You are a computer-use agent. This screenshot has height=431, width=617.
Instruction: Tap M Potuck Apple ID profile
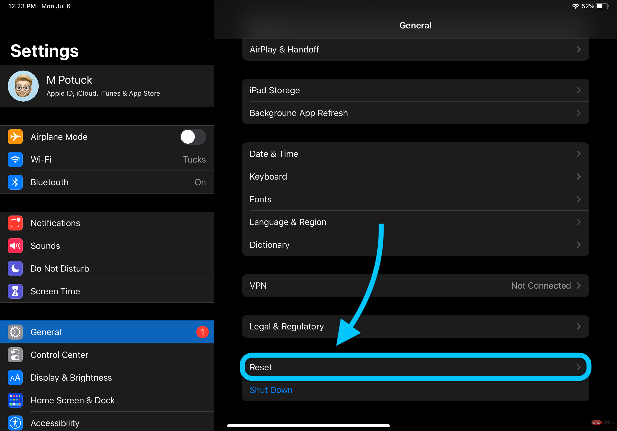[106, 86]
